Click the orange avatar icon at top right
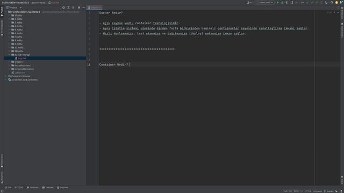Screen dimensions: 344x193 tap(337, 3)
